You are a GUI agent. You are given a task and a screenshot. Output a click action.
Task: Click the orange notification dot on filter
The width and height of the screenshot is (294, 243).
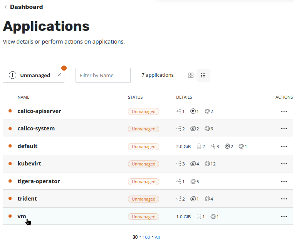tap(64, 68)
